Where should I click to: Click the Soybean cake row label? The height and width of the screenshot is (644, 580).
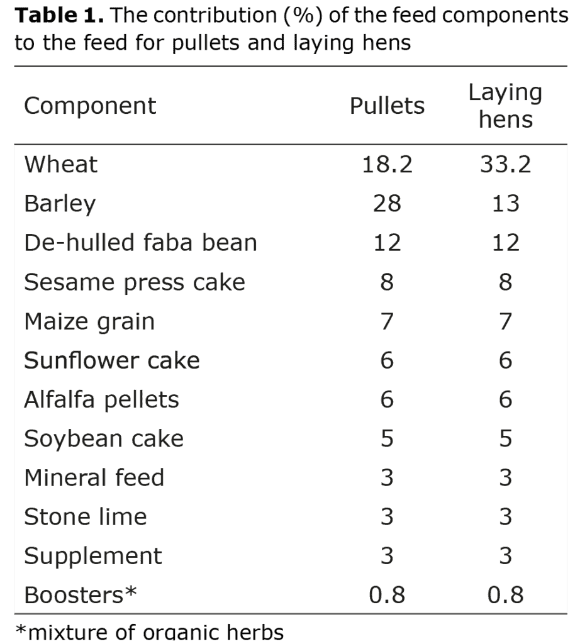(x=104, y=438)
